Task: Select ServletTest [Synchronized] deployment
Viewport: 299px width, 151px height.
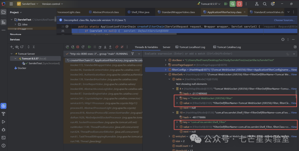Action: click(41, 63)
